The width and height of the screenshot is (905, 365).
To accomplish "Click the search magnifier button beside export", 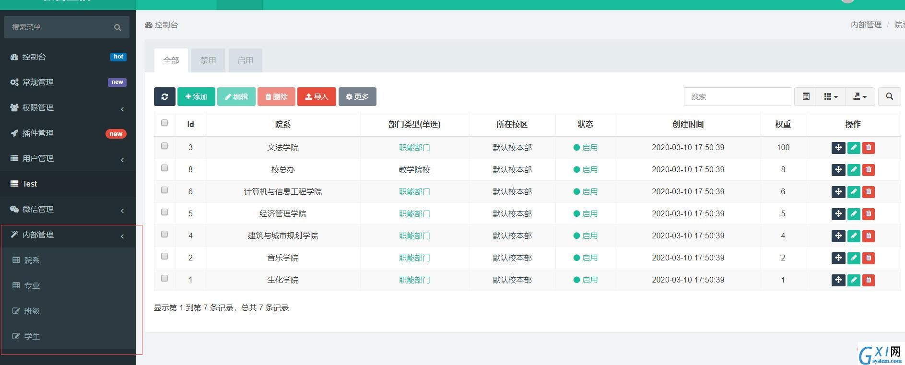I will coord(889,96).
